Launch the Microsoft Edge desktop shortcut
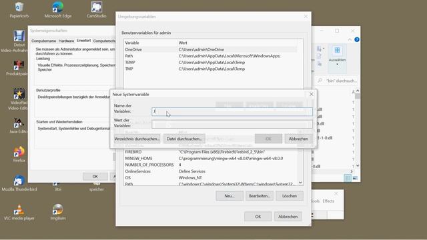Screen dimensions: 427x240 pyautogui.click(x=58, y=10)
